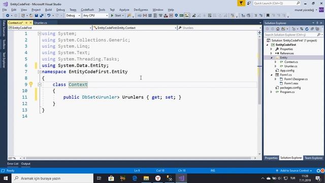The image size is (325, 183).
Task: Collapse the Context class block
Action: [x=40, y=84]
